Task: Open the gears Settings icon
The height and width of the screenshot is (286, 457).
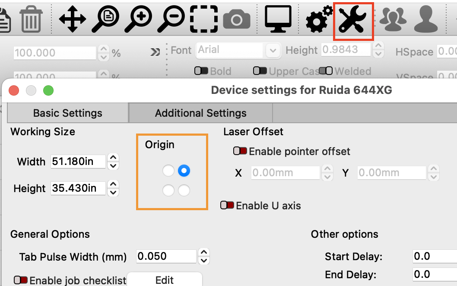Action: [x=319, y=19]
